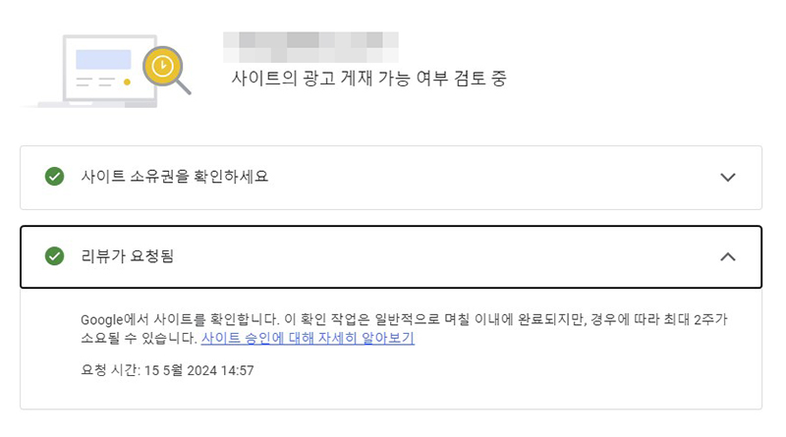Select the 사이트 소유권을 확인하세요 label text
786x437 pixels.
tap(175, 177)
